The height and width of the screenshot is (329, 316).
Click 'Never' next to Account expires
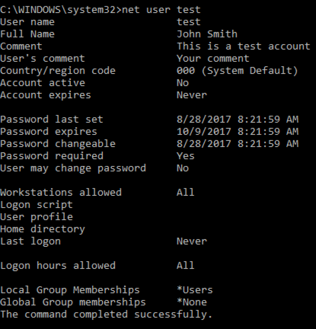[191, 95]
